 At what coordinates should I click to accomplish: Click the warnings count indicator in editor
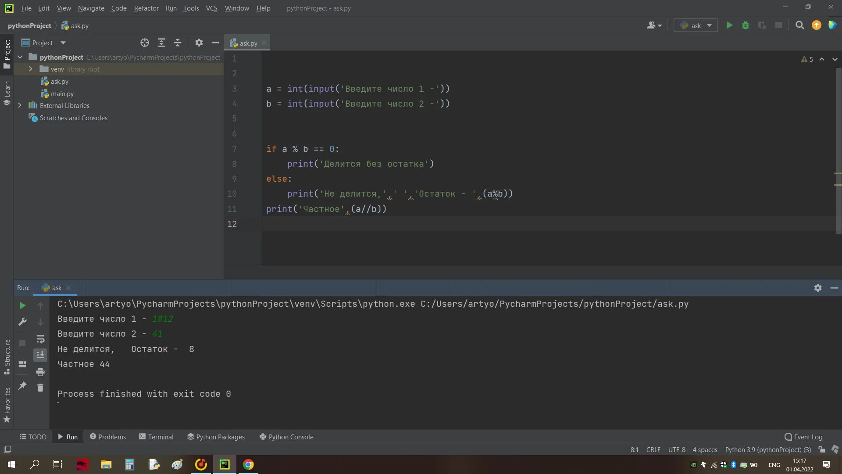[x=807, y=59]
